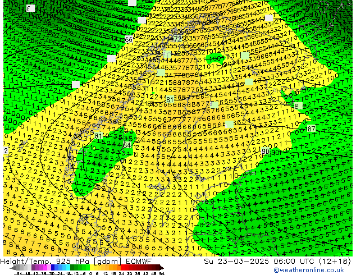Click the 72 height contour label
This screenshot has width=356, height=275.
point(177,39)
